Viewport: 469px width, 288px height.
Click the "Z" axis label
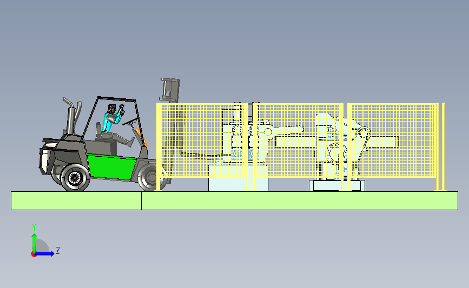tap(58, 250)
